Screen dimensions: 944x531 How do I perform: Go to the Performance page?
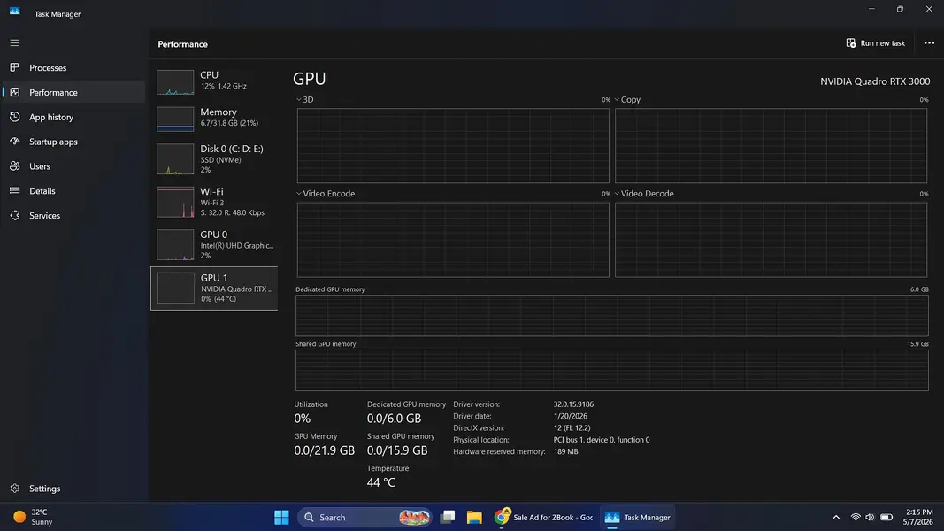point(73,92)
